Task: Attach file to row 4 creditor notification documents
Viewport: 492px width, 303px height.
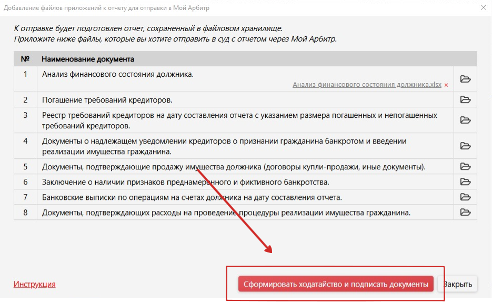Action: 465,146
